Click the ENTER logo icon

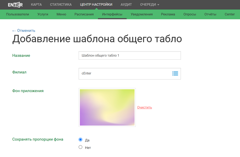tap(15, 5)
